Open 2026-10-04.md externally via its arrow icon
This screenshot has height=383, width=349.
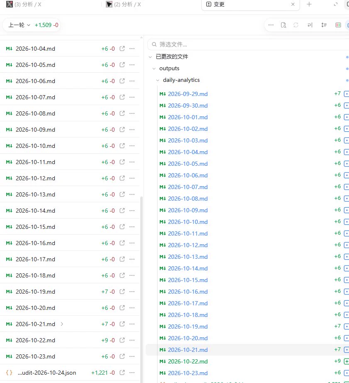(122, 48)
